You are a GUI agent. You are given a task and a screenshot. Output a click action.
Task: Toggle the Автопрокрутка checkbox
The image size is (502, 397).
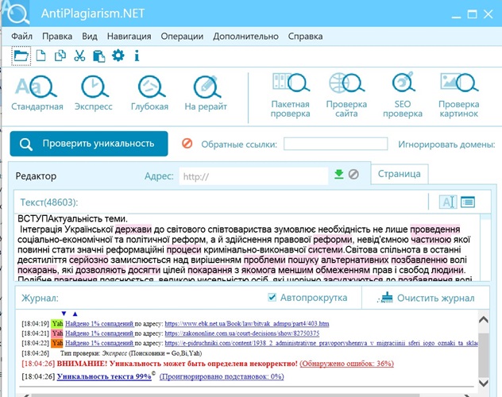[x=272, y=298]
